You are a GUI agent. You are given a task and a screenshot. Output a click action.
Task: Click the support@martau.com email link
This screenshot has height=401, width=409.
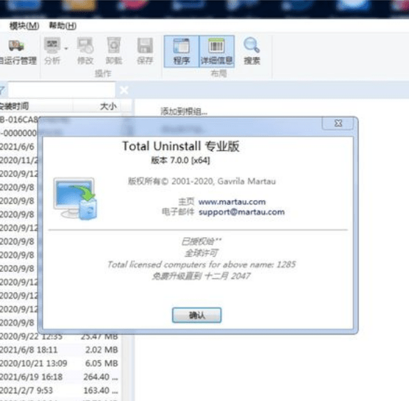(x=242, y=212)
